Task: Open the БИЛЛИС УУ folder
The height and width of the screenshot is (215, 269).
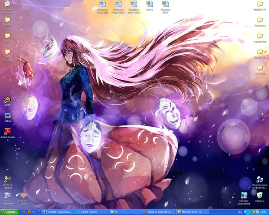Action: [260, 4]
